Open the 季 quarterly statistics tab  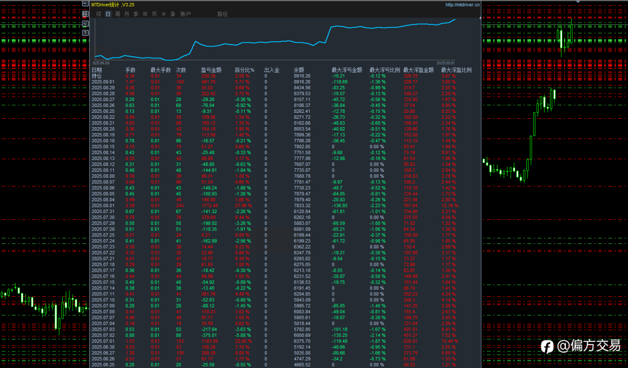click(136, 14)
